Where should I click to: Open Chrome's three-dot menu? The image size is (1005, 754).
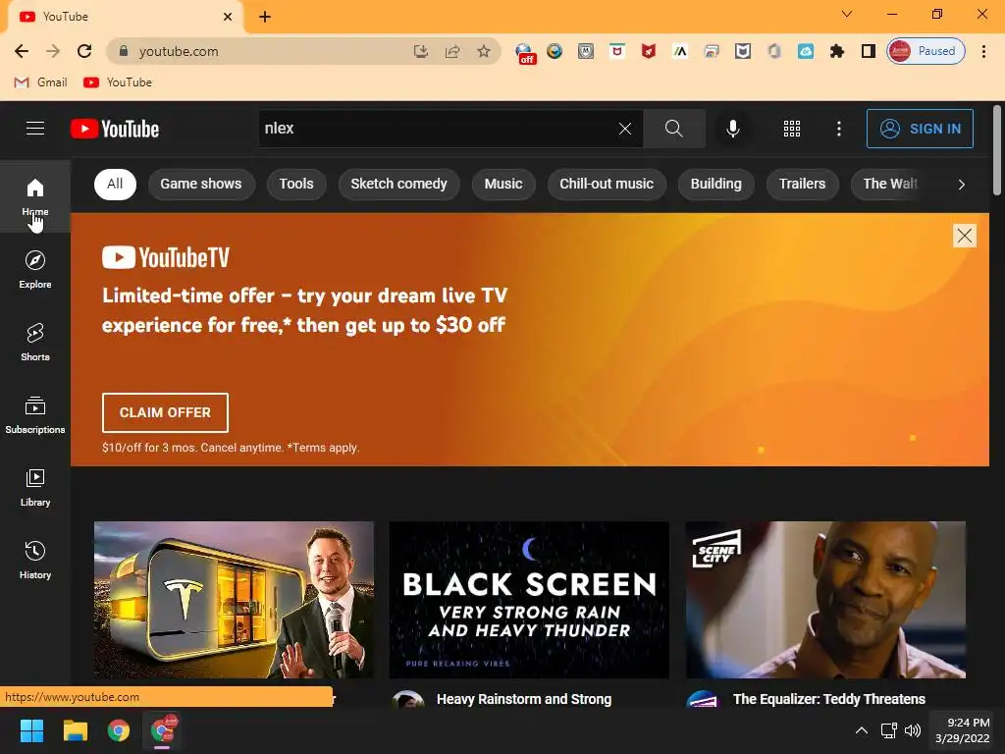point(983,51)
